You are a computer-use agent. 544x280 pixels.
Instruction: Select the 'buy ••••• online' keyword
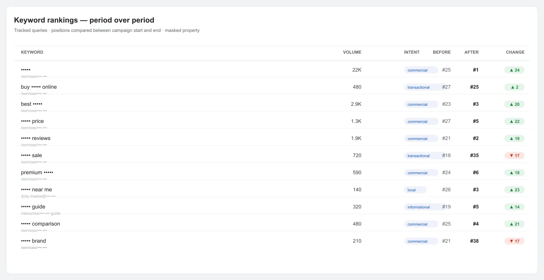(39, 87)
